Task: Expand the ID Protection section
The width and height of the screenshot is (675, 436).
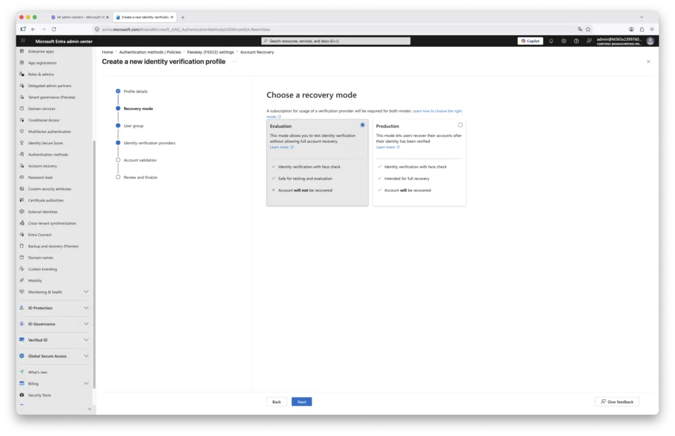Action: 54,308
